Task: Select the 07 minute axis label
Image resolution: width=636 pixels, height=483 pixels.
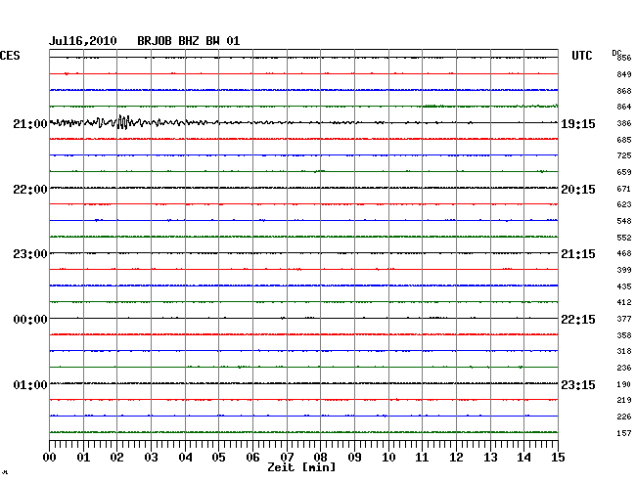Action: click(287, 457)
